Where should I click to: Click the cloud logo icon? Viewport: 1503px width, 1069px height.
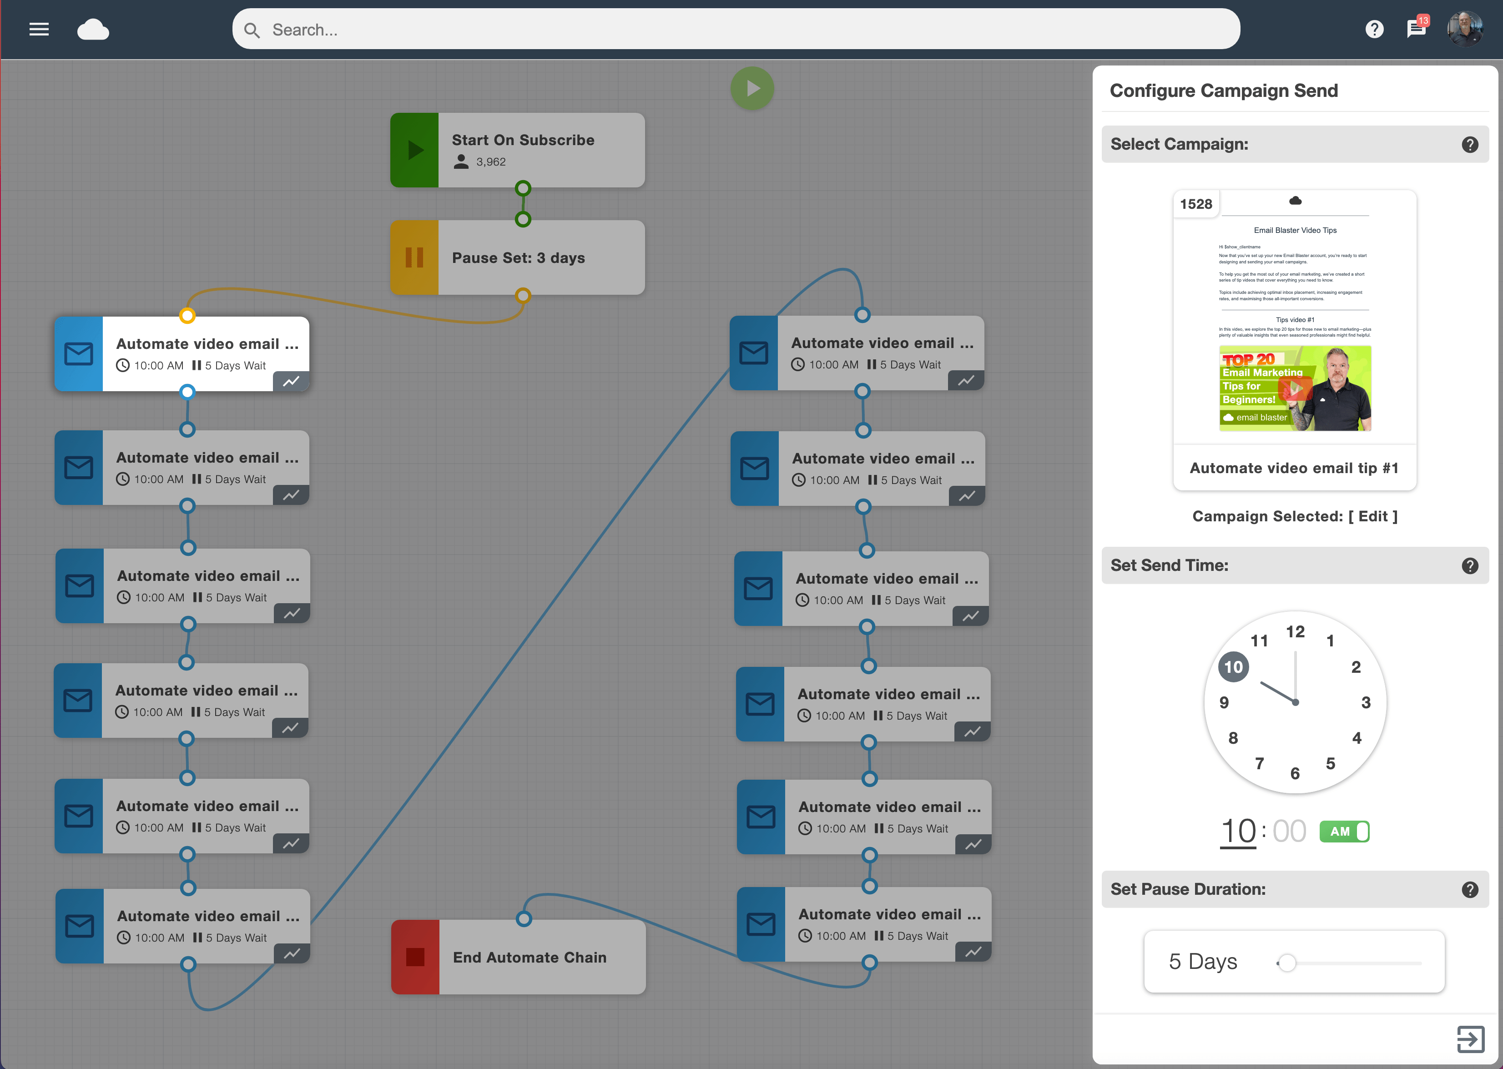pyautogui.click(x=93, y=30)
